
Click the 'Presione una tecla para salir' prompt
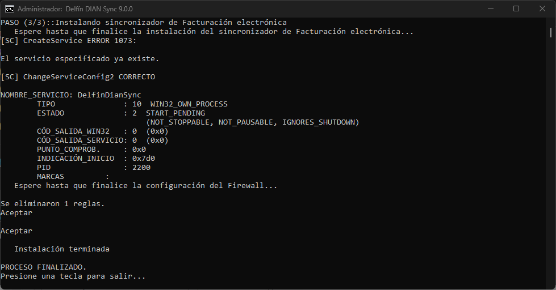(73, 276)
